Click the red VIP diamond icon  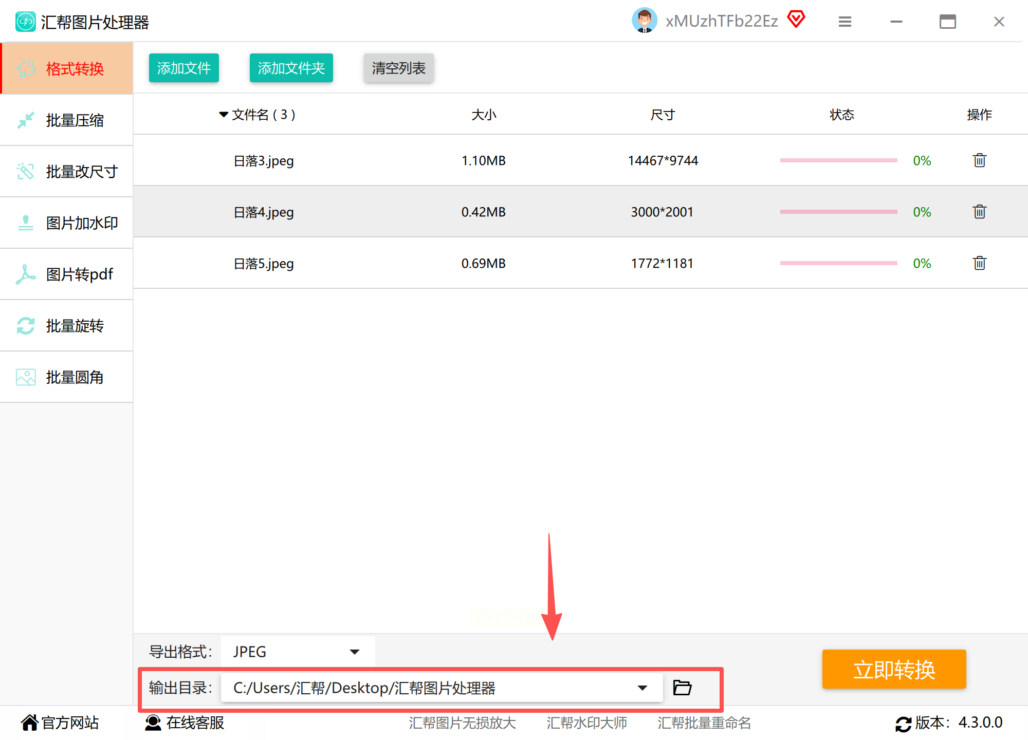[796, 20]
